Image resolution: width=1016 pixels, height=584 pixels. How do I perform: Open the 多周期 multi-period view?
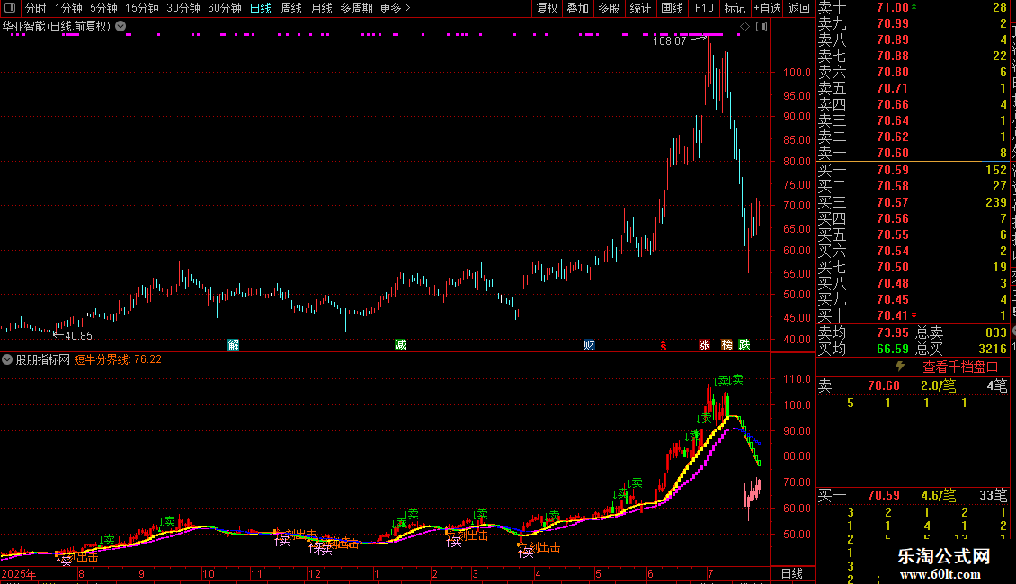[x=356, y=8]
